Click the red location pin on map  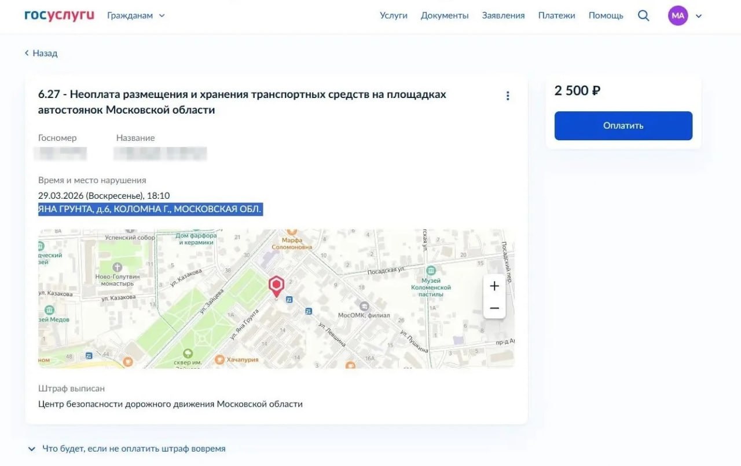coord(277,286)
